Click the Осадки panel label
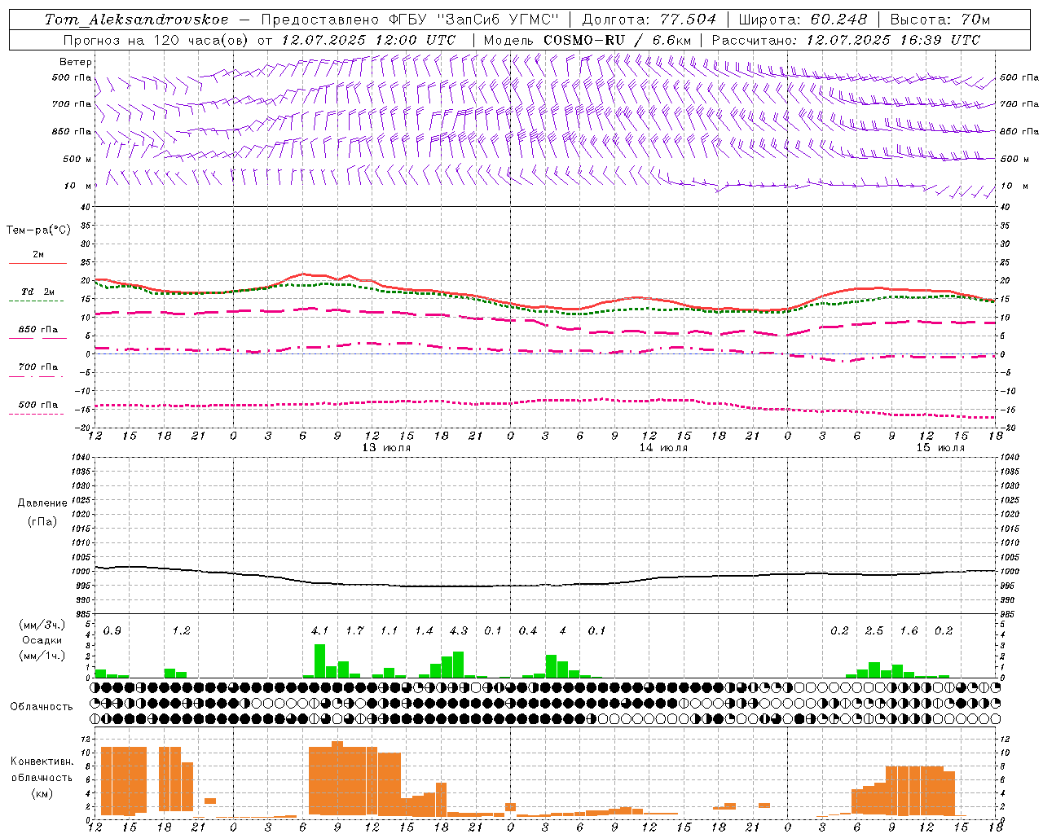The image size is (1043, 834). (x=42, y=640)
